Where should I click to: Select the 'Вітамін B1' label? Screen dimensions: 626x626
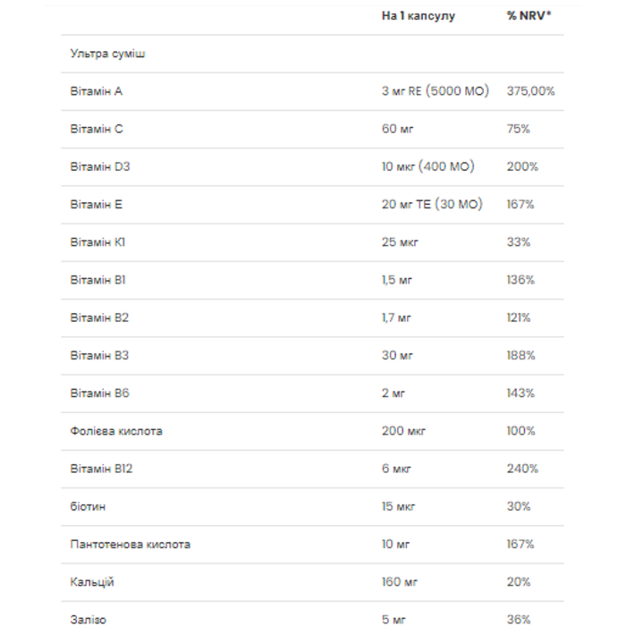click(97, 280)
